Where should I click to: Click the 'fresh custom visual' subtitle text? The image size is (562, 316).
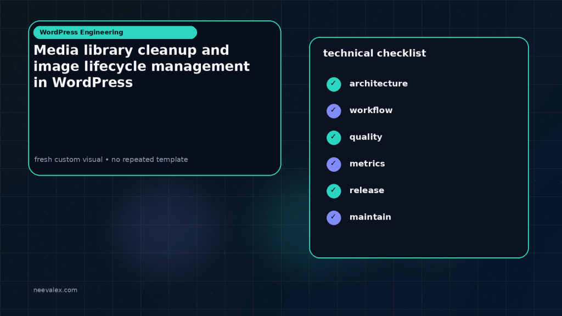(x=111, y=160)
